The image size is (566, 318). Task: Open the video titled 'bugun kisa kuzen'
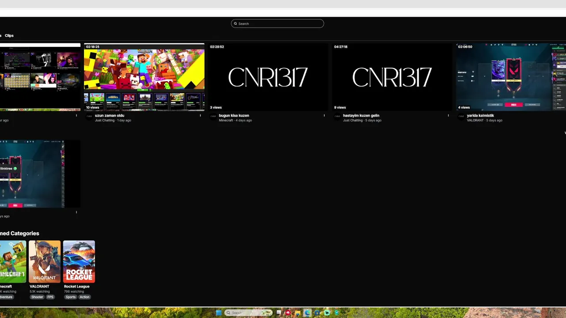[x=234, y=116]
